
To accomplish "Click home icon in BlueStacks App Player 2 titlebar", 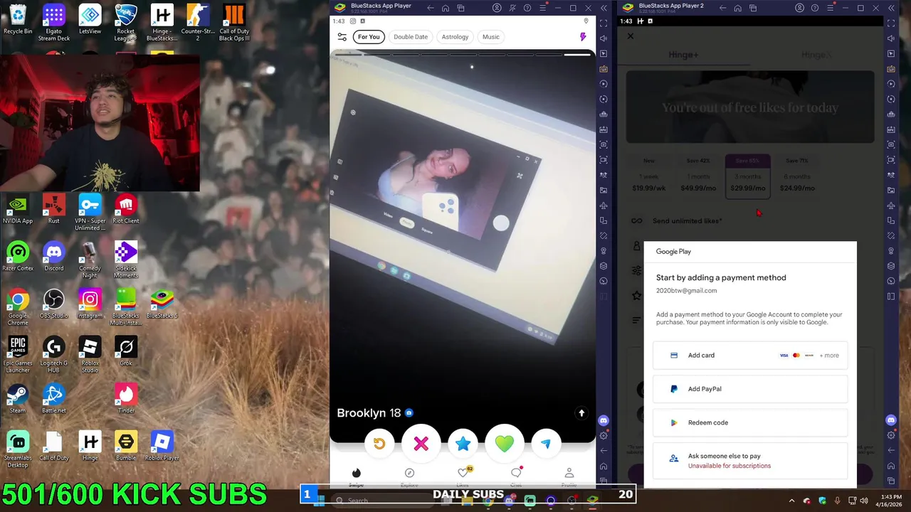I will click(738, 8).
